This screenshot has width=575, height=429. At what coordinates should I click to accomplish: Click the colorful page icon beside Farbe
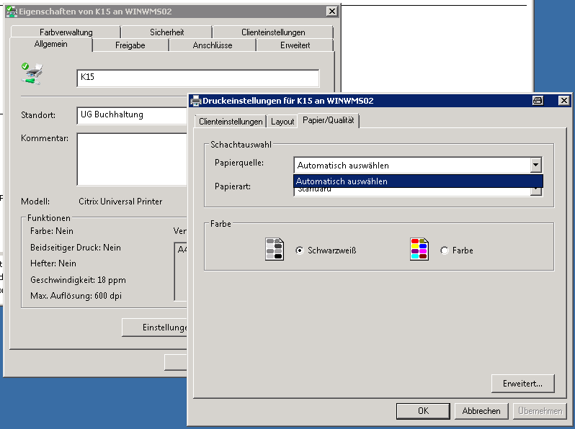point(419,249)
